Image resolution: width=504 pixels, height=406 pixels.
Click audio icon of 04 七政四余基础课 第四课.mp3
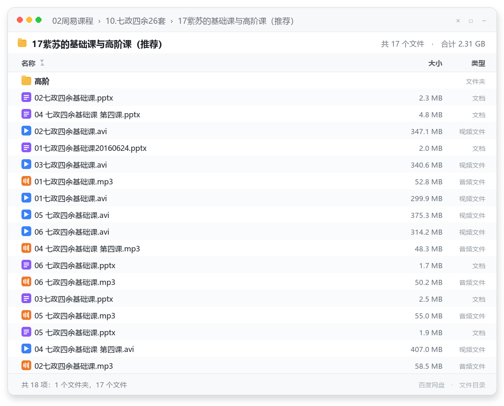click(x=26, y=248)
